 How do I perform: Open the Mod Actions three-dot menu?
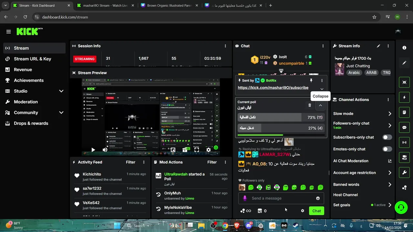click(225, 162)
